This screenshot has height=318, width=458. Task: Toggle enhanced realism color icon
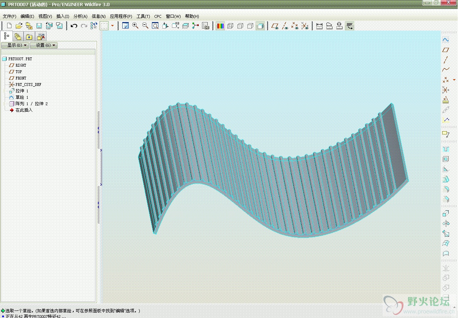[221, 26]
